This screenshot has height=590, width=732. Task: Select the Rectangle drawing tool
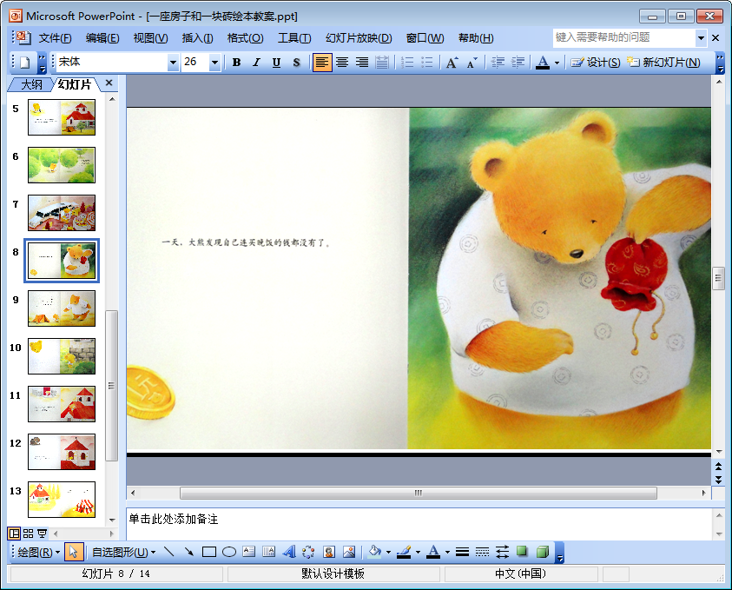(x=209, y=552)
